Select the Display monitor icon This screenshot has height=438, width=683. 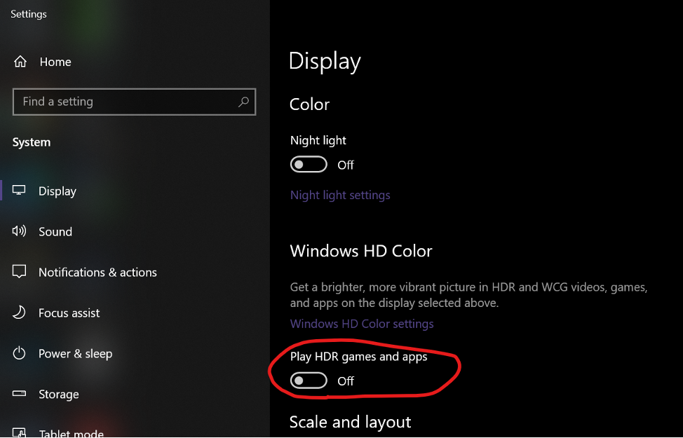19,191
